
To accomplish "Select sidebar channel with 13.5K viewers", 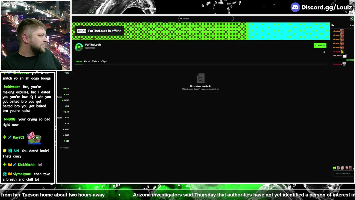I will pos(66,100).
